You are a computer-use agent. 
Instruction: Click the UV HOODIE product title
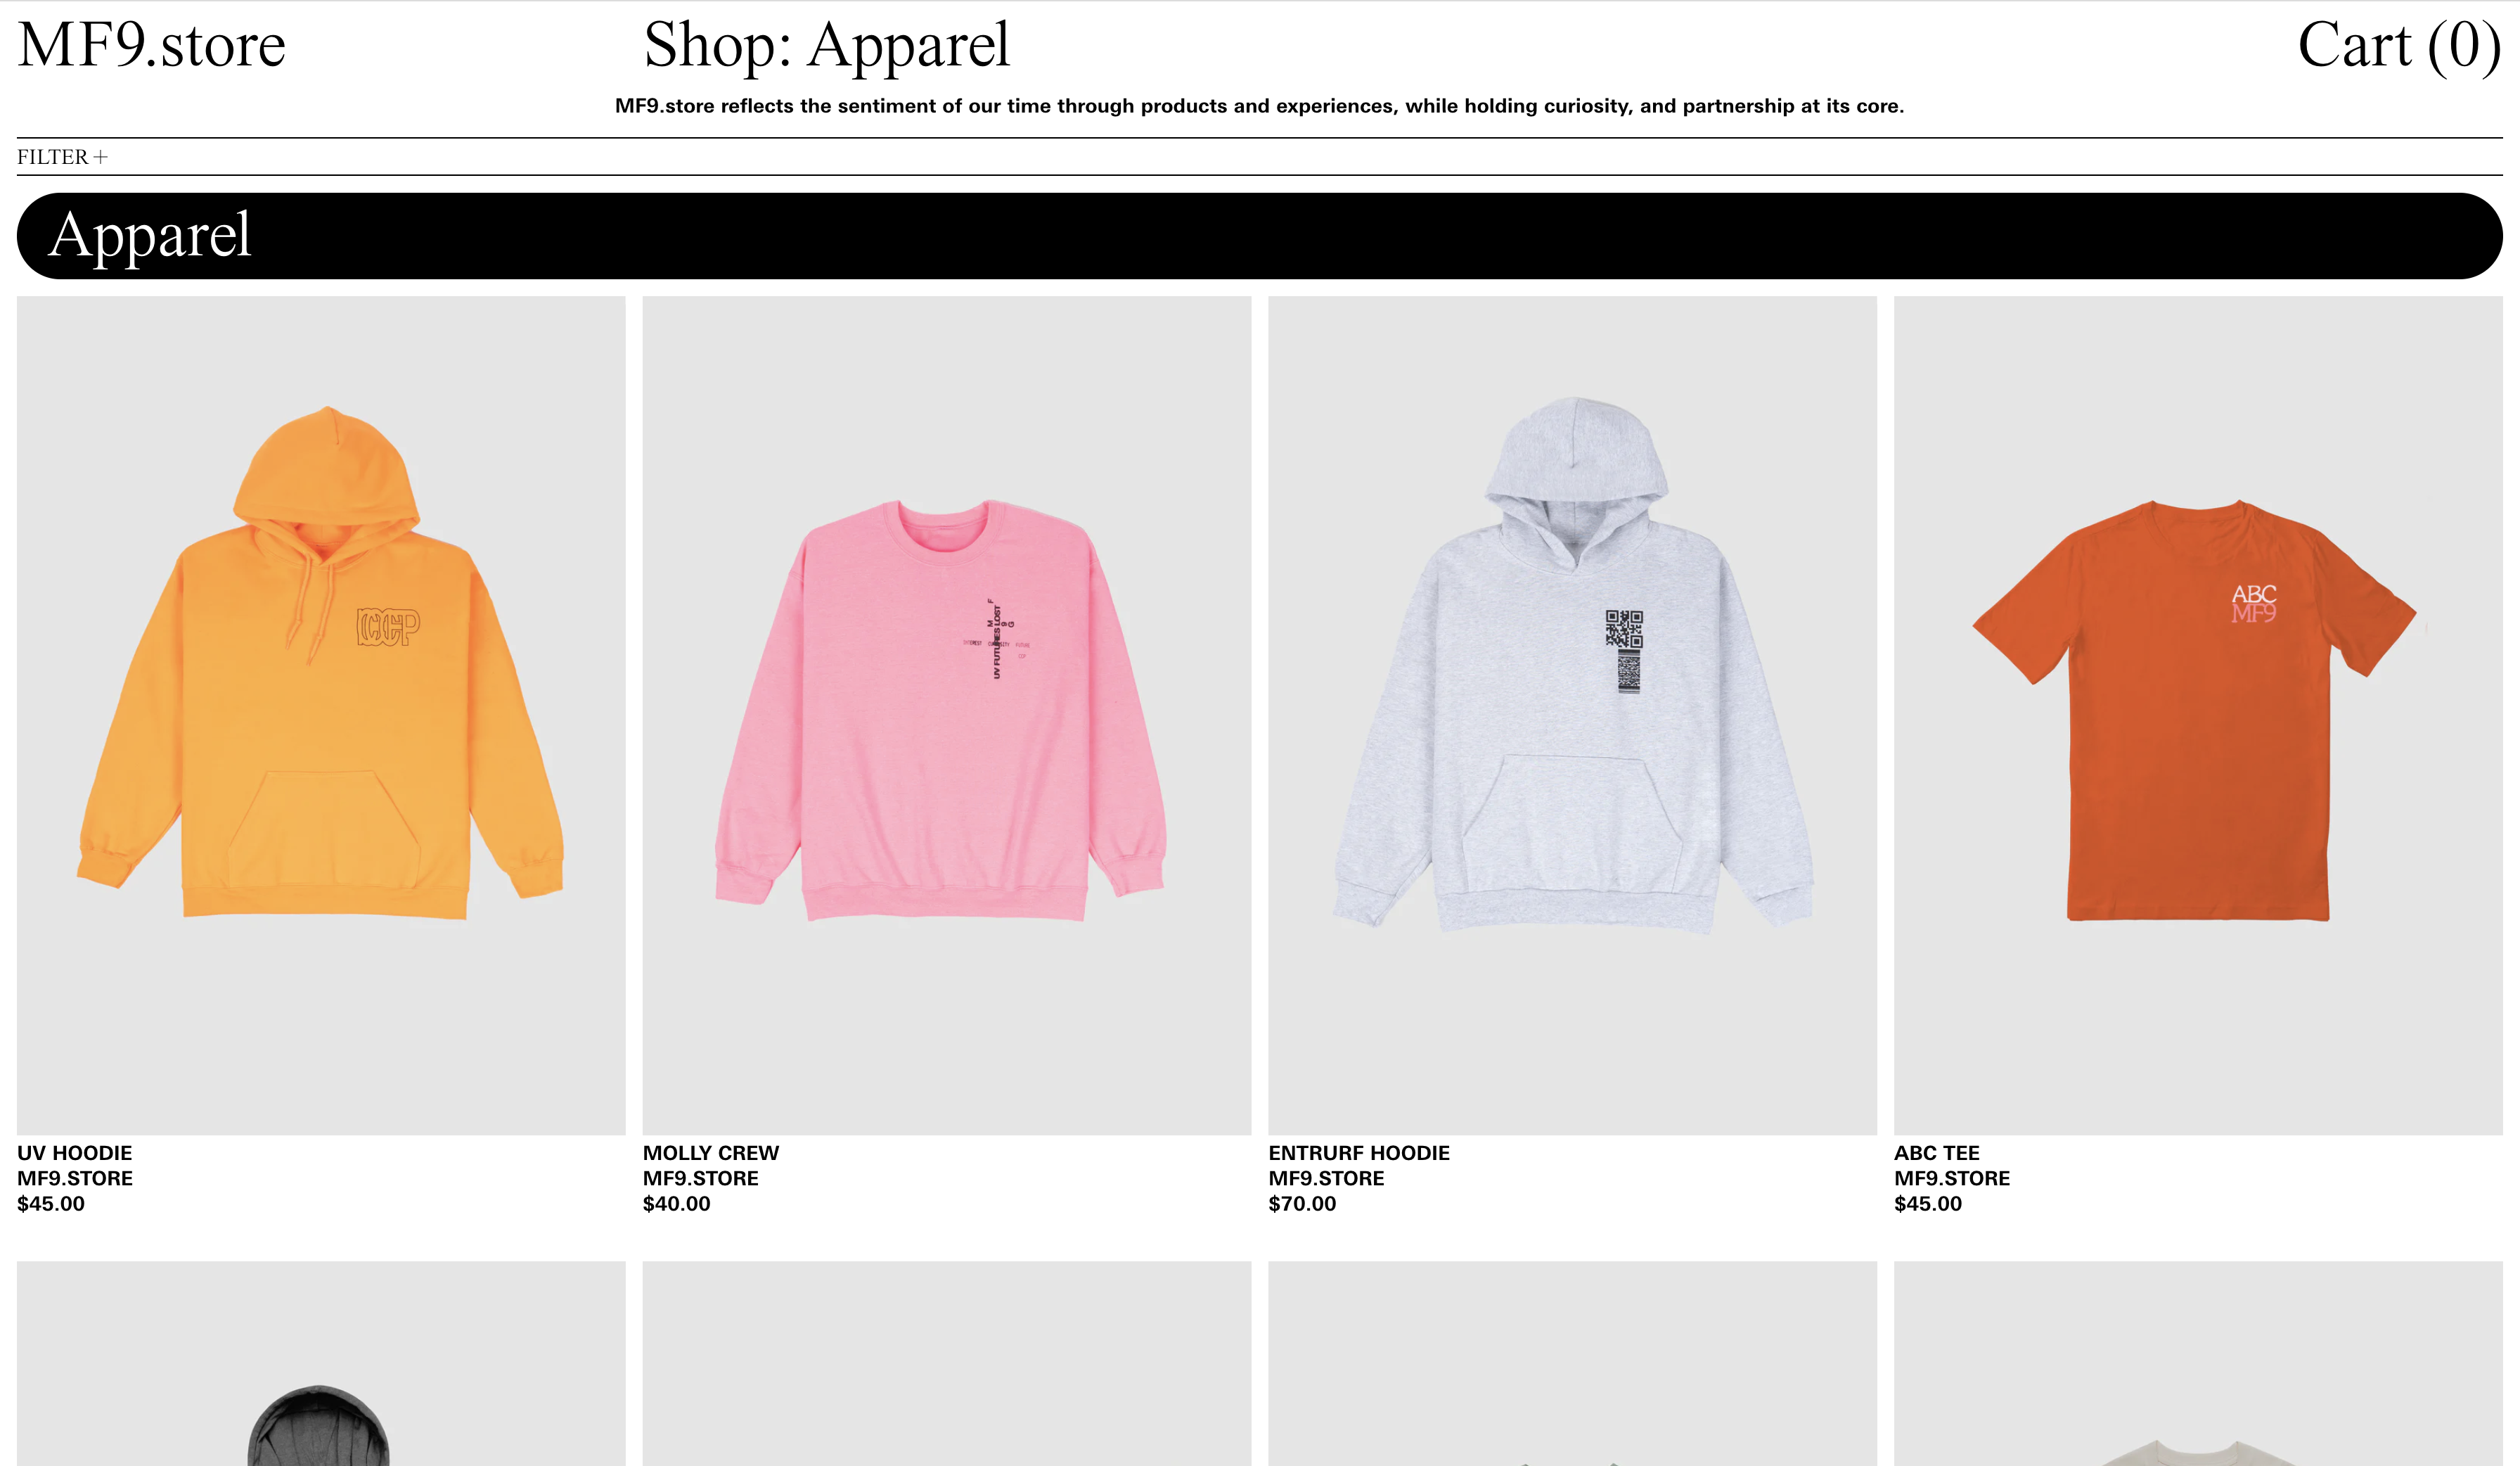pos(75,1153)
